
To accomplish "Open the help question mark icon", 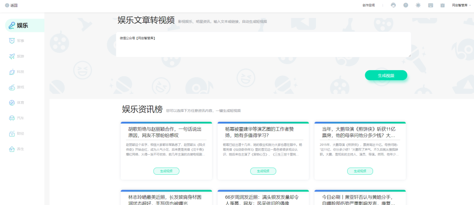I will (406, 5).
